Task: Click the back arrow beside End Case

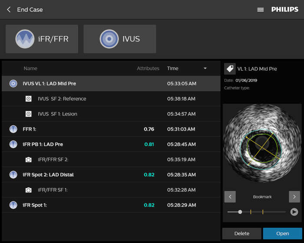Action: [9, 10]
